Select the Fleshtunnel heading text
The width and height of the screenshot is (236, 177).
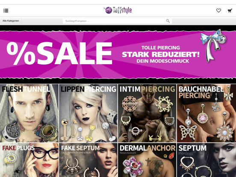point(26,89)
